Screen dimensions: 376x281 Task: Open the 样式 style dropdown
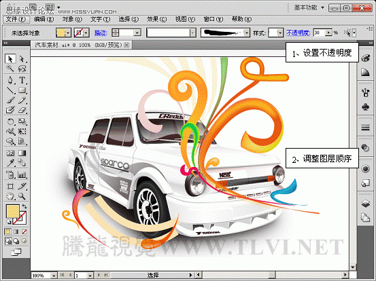[280, 33]
